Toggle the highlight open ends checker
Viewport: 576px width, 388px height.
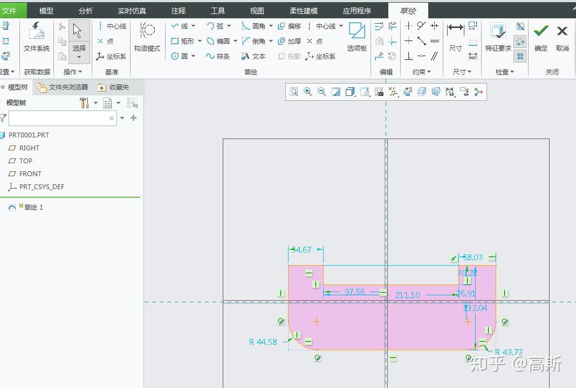520,41
